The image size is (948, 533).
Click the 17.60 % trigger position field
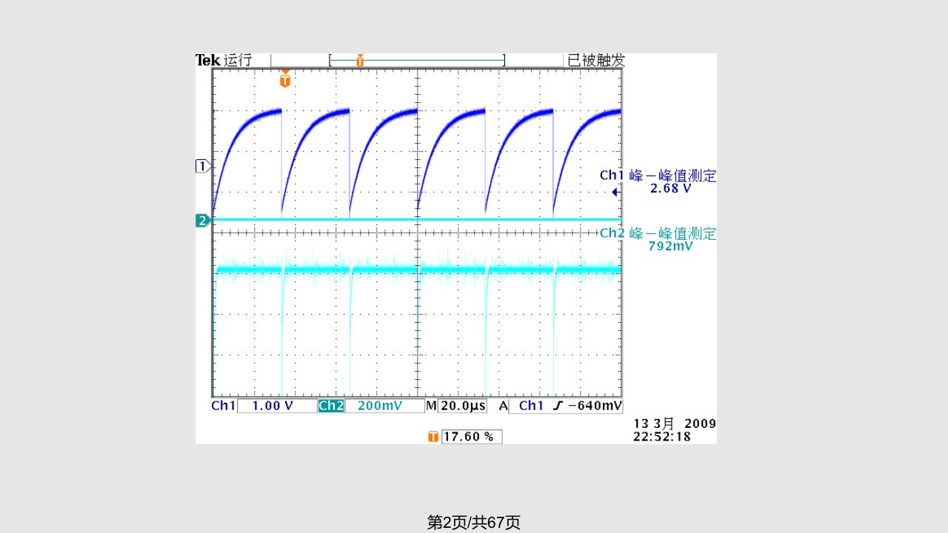coord(472,437)
